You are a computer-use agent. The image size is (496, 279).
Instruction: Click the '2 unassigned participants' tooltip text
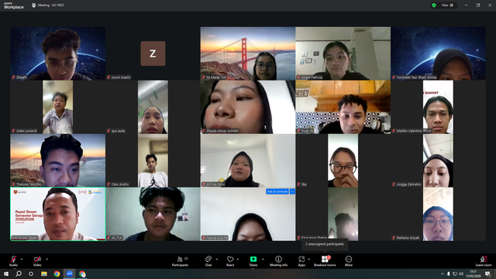coord(325,244)
